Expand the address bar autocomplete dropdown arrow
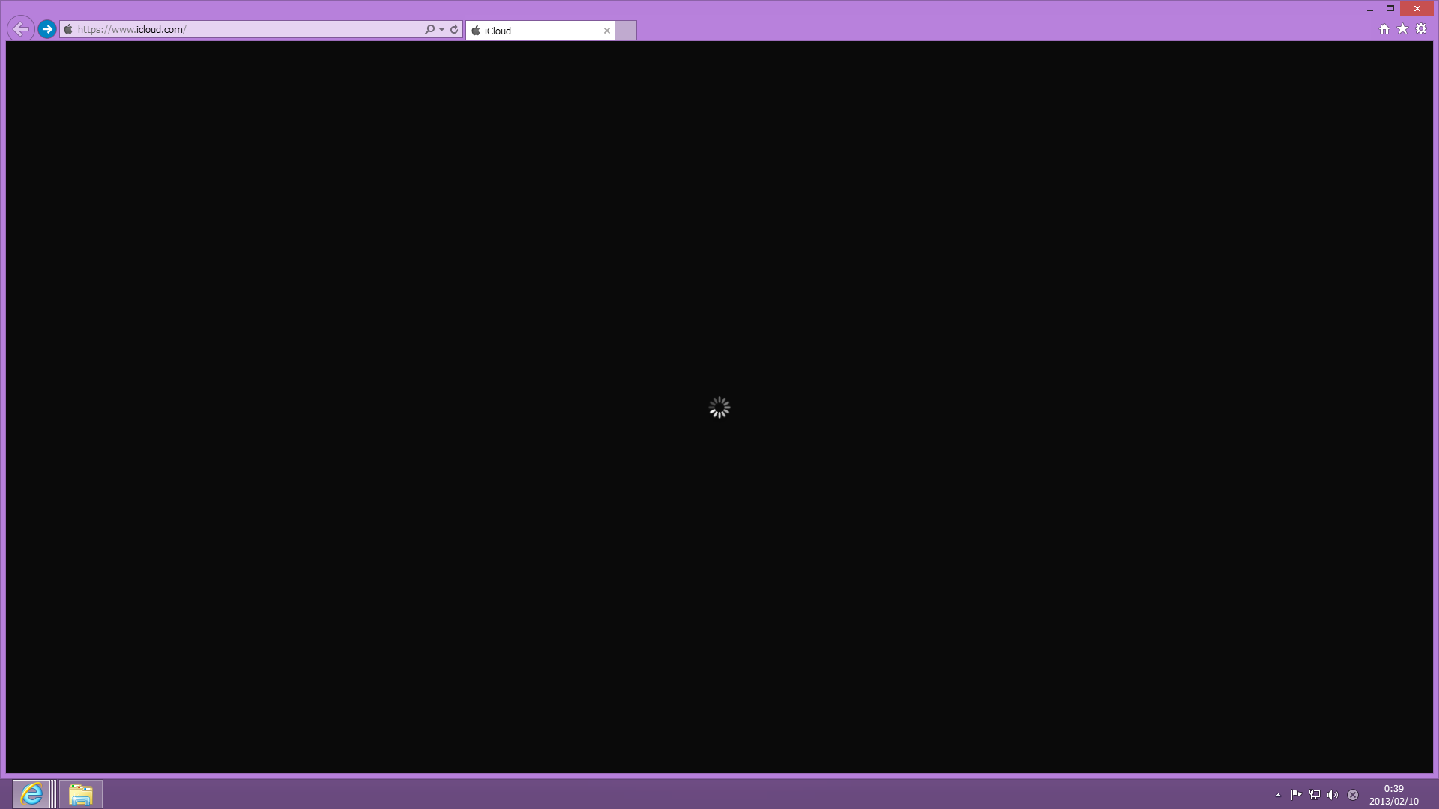 (442, 30)
